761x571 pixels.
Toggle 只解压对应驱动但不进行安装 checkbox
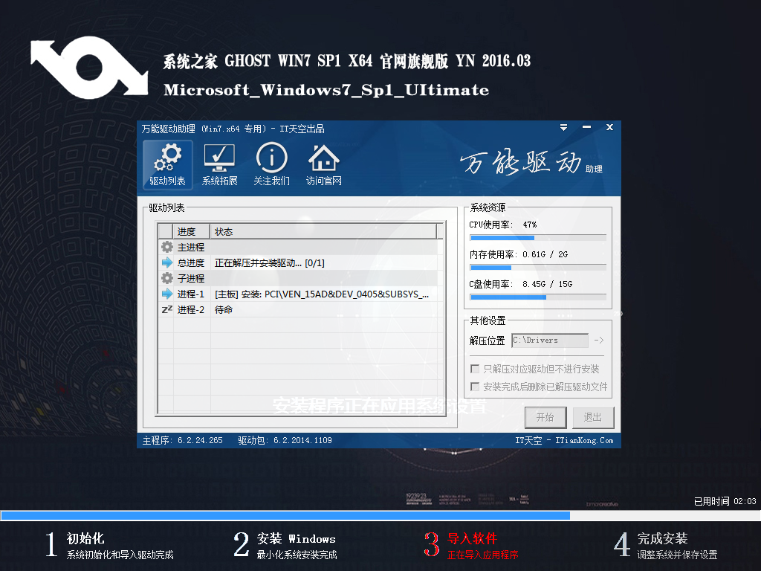tap(475, 369)
